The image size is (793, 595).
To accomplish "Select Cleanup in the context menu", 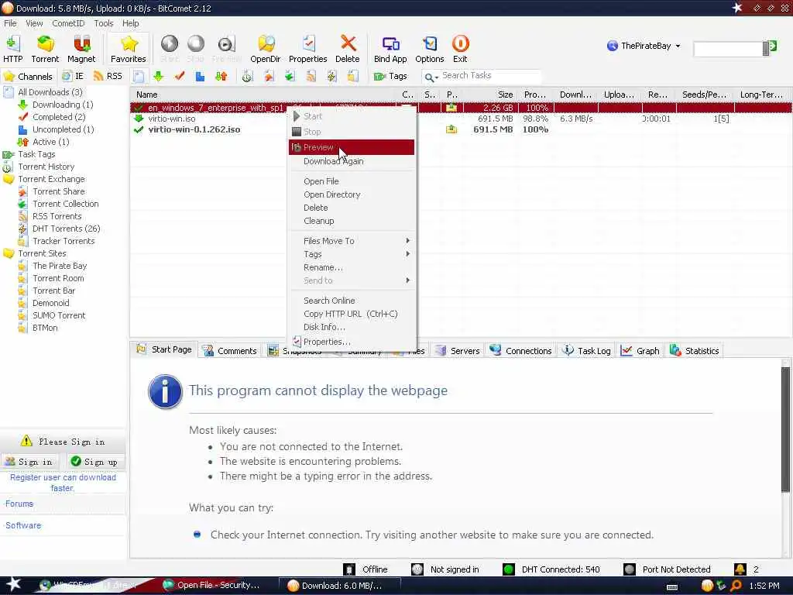I will pos(352,221).
